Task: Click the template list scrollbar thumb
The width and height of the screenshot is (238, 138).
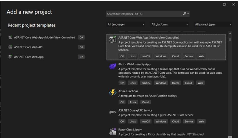Action: [x=230, y=40]
